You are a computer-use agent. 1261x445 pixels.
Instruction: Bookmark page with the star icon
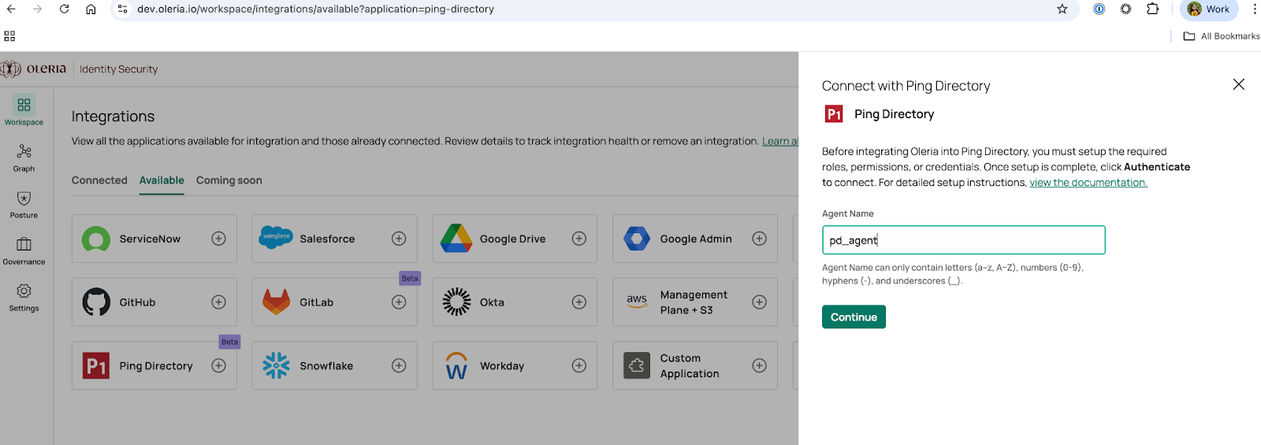tap(1062, 9)
